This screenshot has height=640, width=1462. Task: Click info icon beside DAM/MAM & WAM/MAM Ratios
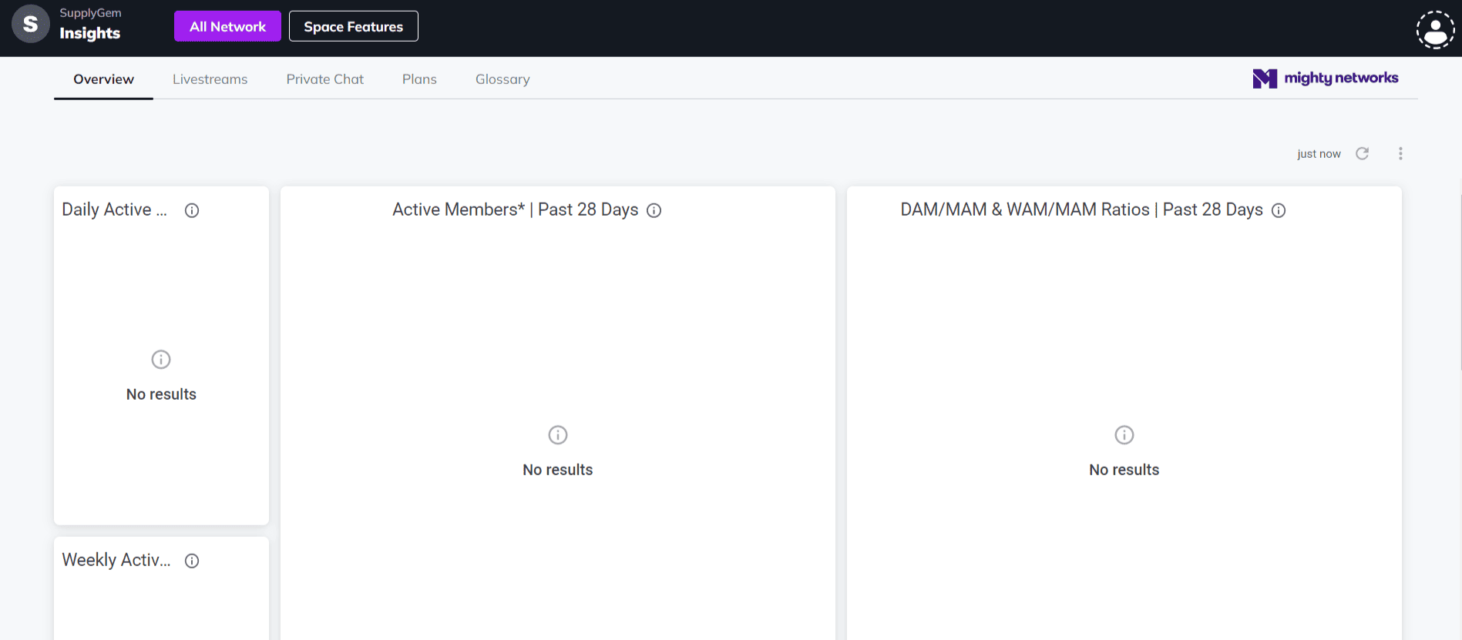click(1279, 210)
